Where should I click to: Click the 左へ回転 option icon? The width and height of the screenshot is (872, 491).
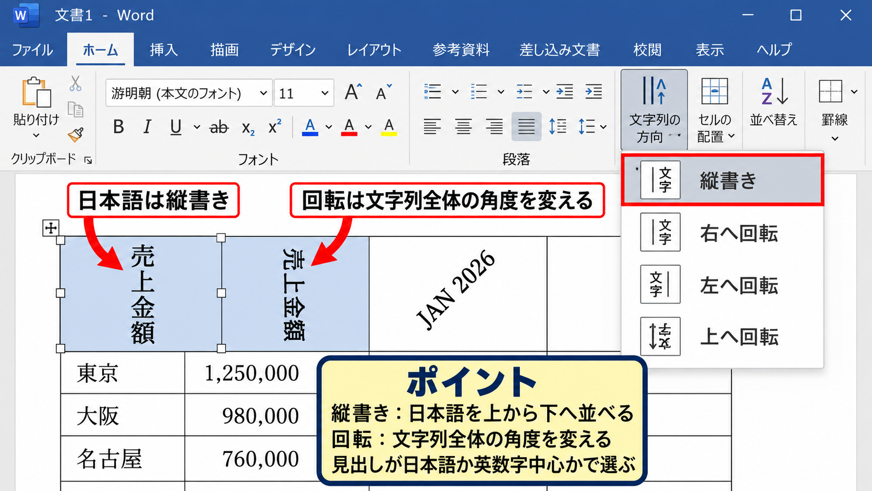pos(660,284)
